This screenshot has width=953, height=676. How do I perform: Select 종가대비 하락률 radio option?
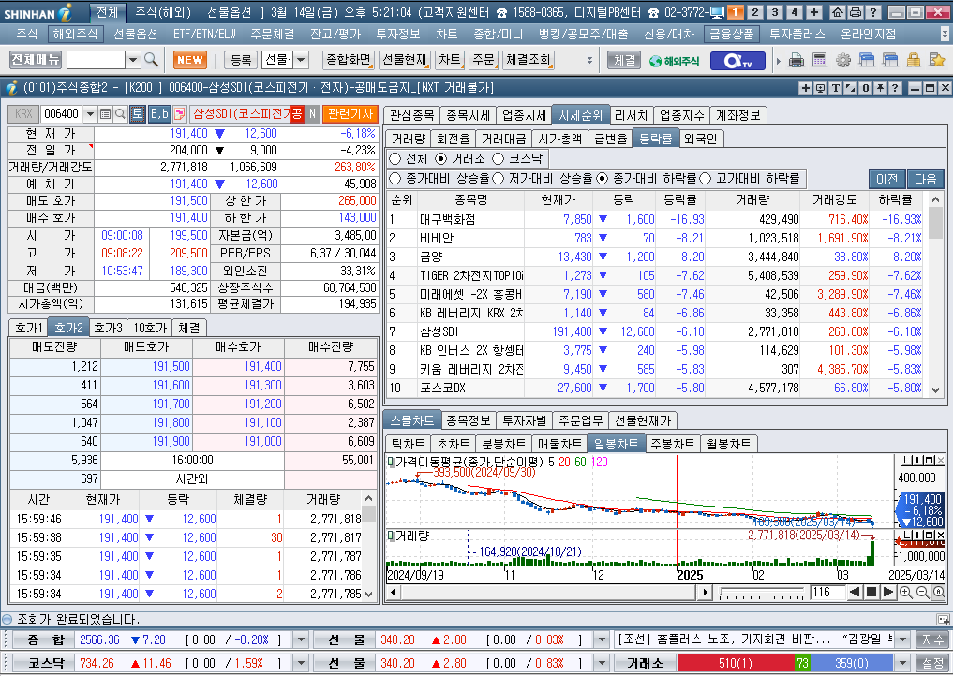pyautogui.click(x=603, y=179)
